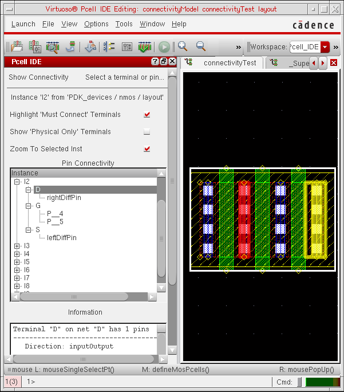This screenshot has width=344, height=392.
Task: Click the zoom in magnifier icon
Action: [x=183, y=46]
